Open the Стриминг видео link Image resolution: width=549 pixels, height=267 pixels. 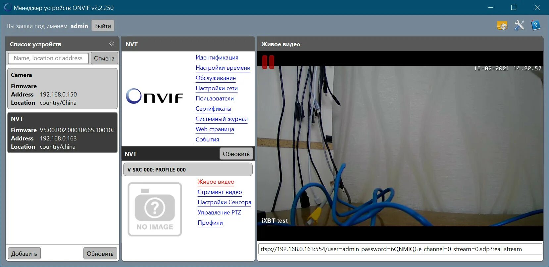tap(220, 192)
